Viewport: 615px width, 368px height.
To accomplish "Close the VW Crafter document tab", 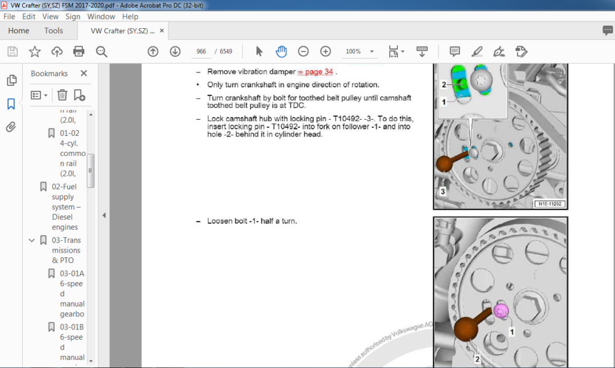I will (162, 31).
